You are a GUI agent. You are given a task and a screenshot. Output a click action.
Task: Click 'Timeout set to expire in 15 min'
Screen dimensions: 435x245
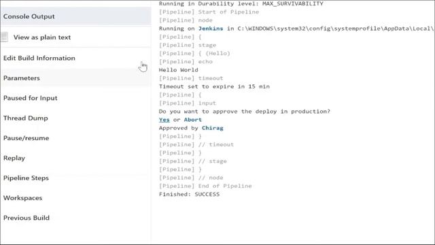(x=214, y=86)
